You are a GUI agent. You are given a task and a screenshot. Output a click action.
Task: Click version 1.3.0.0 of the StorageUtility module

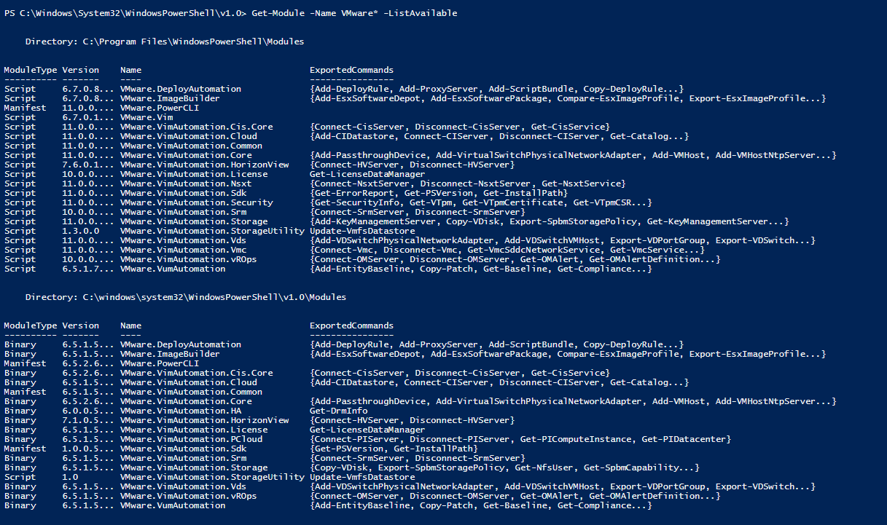pyautogui.click(x=81, y=231)
